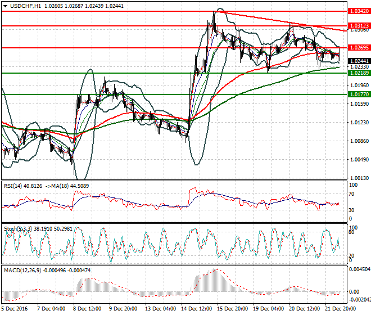Click the MACD scale value 0.004504
This screenshot has height=315, width=371.
tap(360, 269)
